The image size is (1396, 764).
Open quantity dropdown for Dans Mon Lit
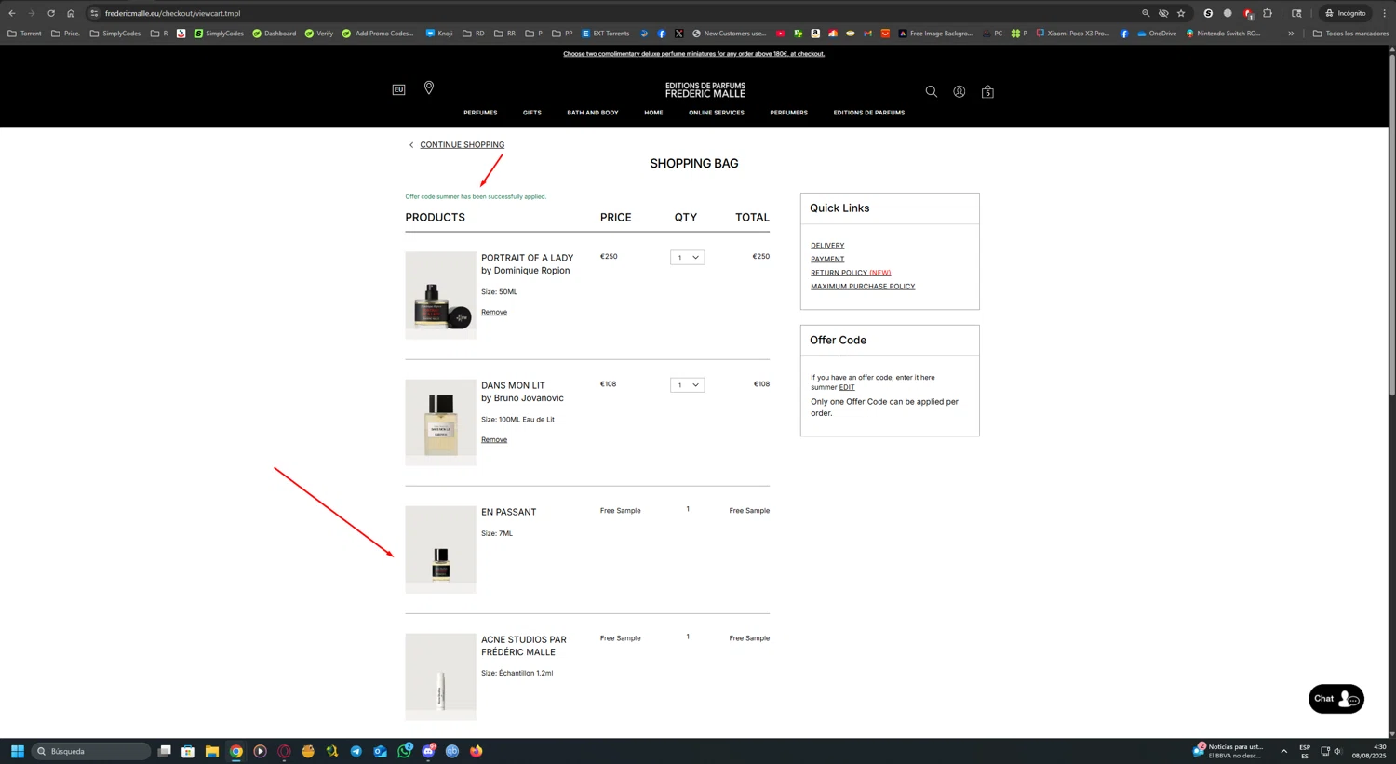click(x=687, y=385)
